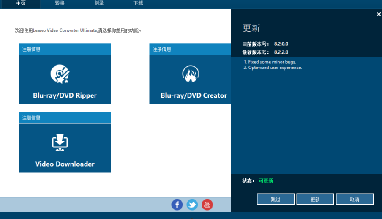Close the update panel with X
This screenshot has width=382, height=219.
379,14
